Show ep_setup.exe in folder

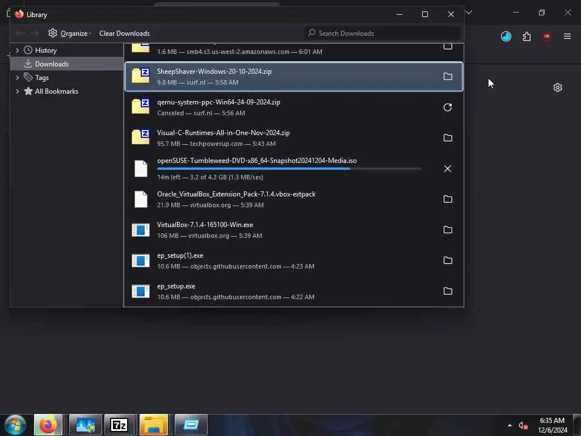click(x=448, y=291)
